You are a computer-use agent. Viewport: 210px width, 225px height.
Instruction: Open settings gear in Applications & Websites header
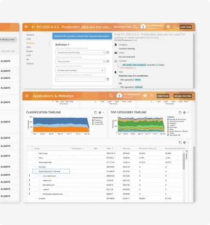coord(145,96)
